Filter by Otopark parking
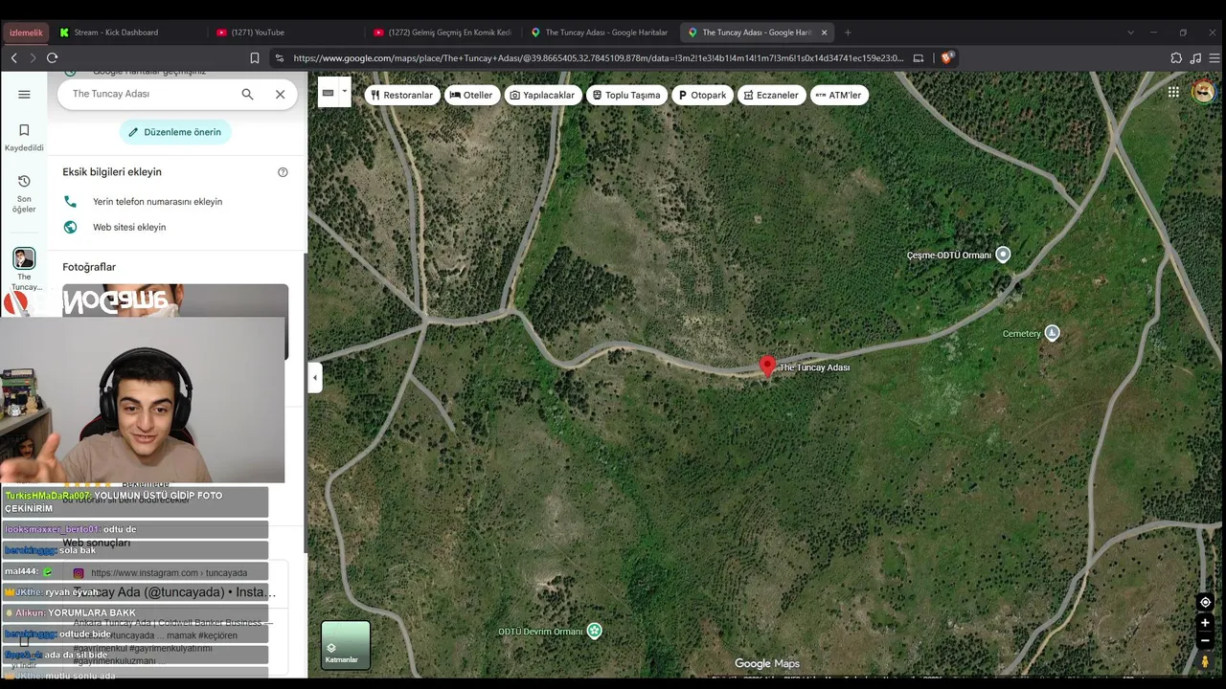The height and width of the screenshot is (689, 1226). pos(702,95)
